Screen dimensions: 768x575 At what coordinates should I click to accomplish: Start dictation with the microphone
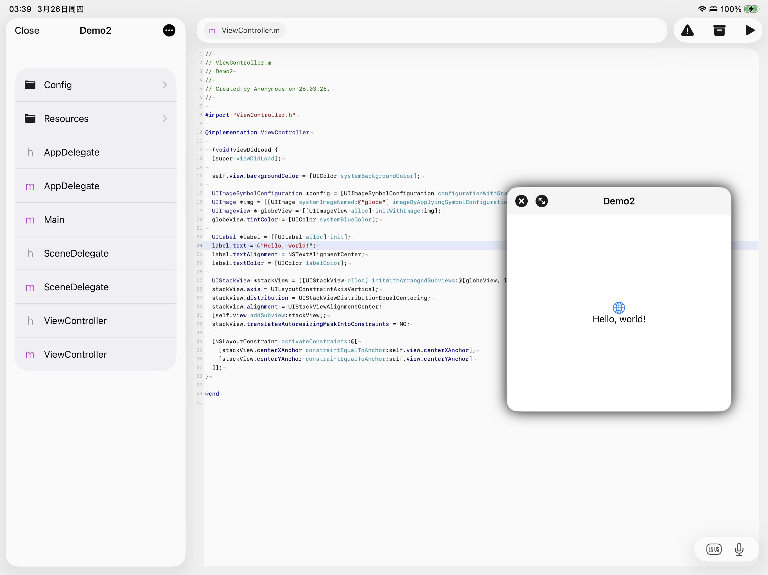(x=739, y=549)
